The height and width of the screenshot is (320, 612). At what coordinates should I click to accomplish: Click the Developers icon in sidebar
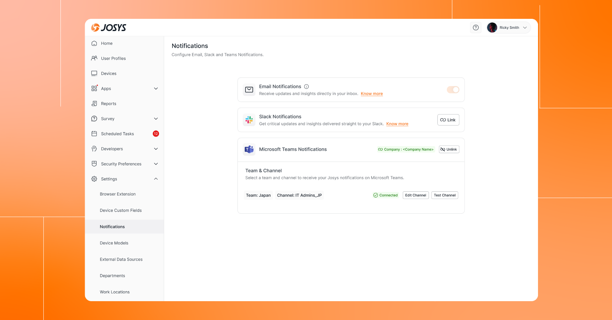94,149
